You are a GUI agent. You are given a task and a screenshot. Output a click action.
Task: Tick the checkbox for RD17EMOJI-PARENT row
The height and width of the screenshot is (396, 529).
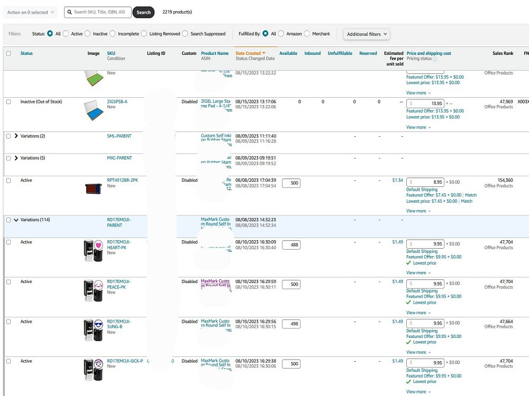(8, 220)
